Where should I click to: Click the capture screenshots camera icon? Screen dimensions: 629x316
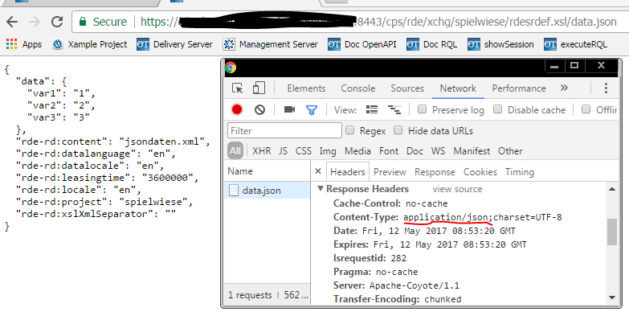point(289,109)
